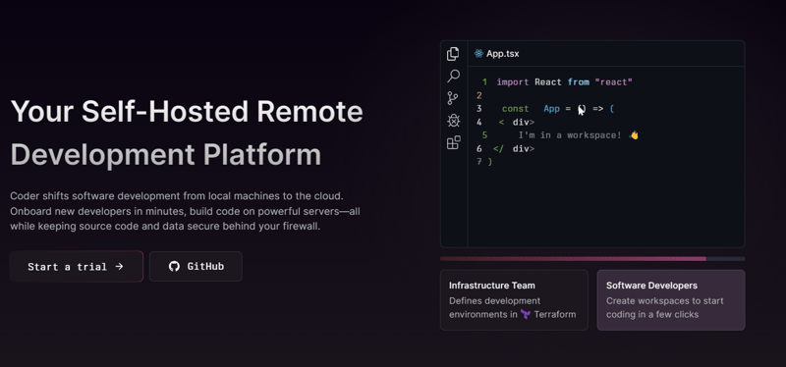Click the closing </div> code line
The height and width of the screenshot is (367, 786).
point(514,149)
